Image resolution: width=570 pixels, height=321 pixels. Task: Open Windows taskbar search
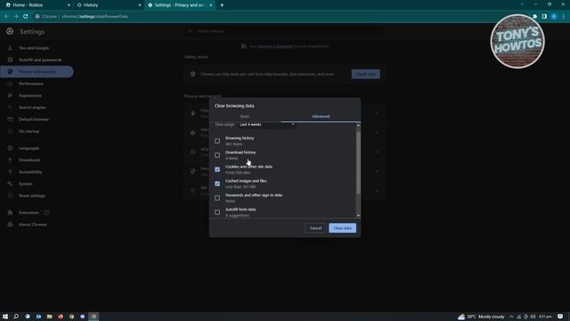coord(16,317)
